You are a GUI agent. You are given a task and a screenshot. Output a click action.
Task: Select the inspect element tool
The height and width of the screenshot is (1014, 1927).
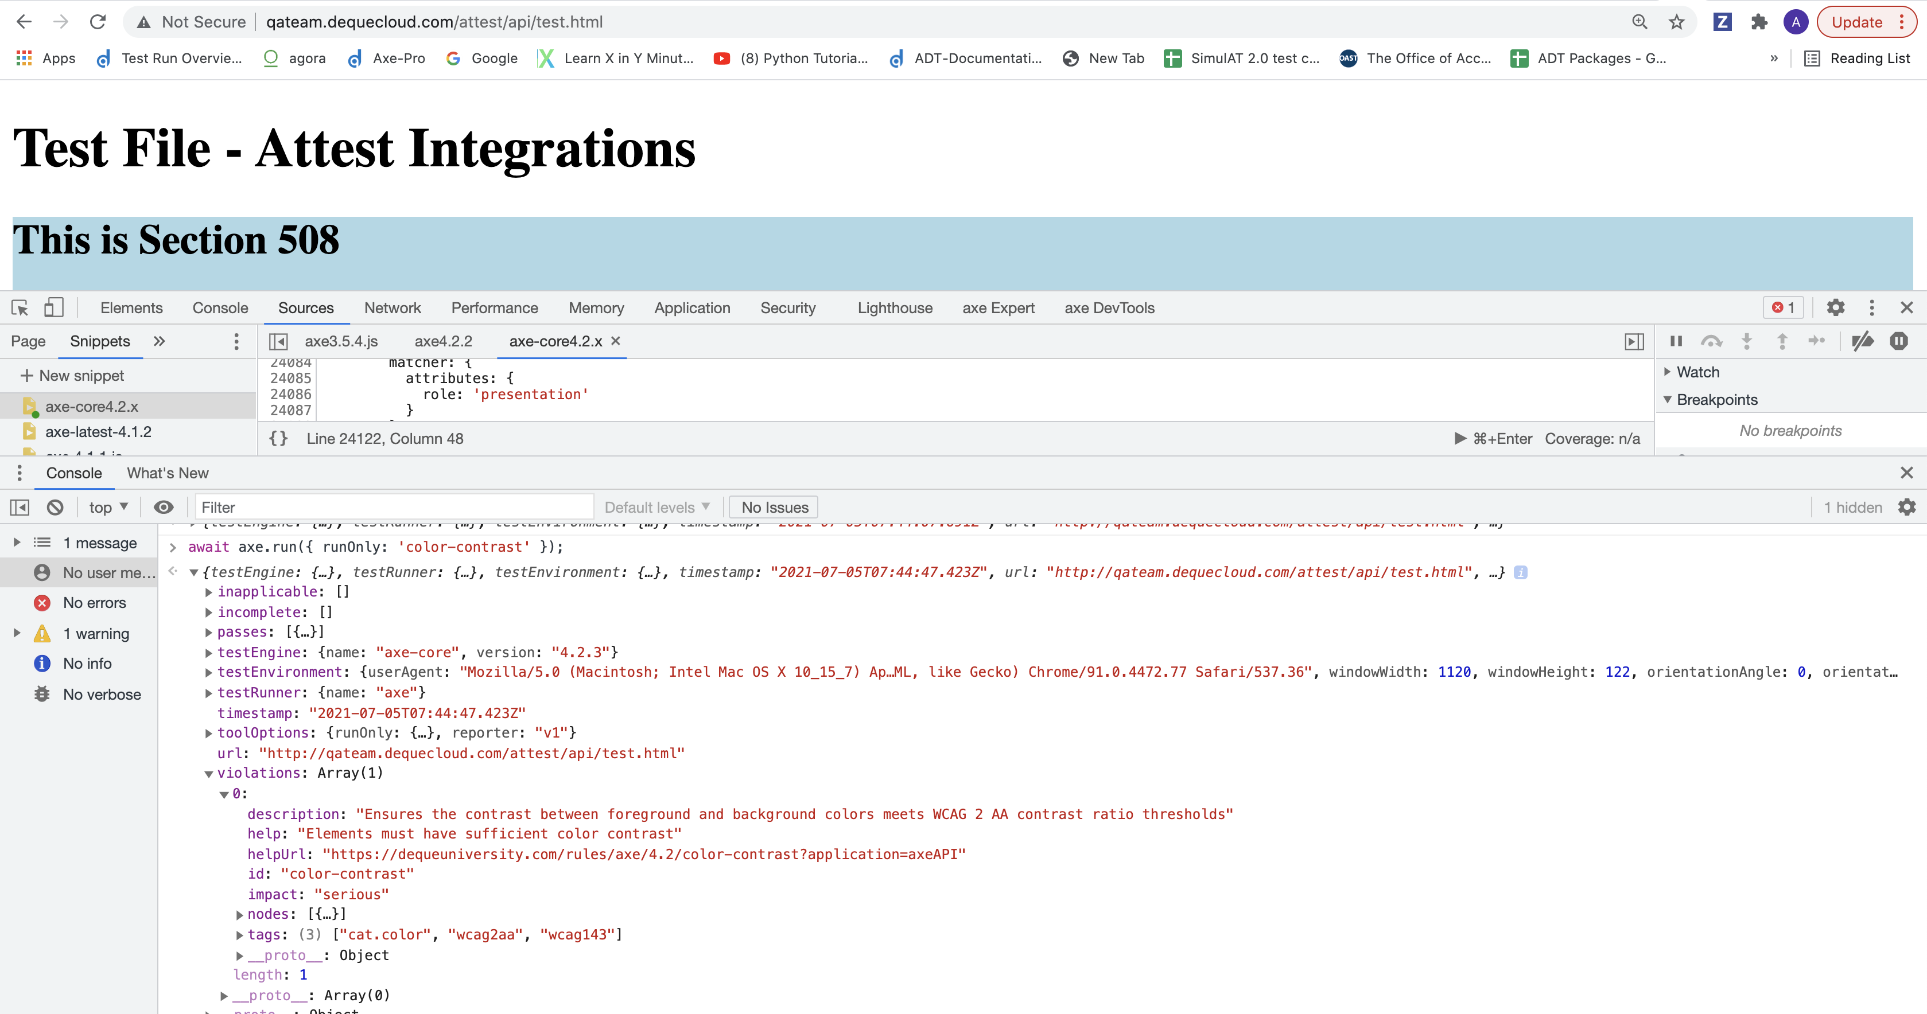19,307
